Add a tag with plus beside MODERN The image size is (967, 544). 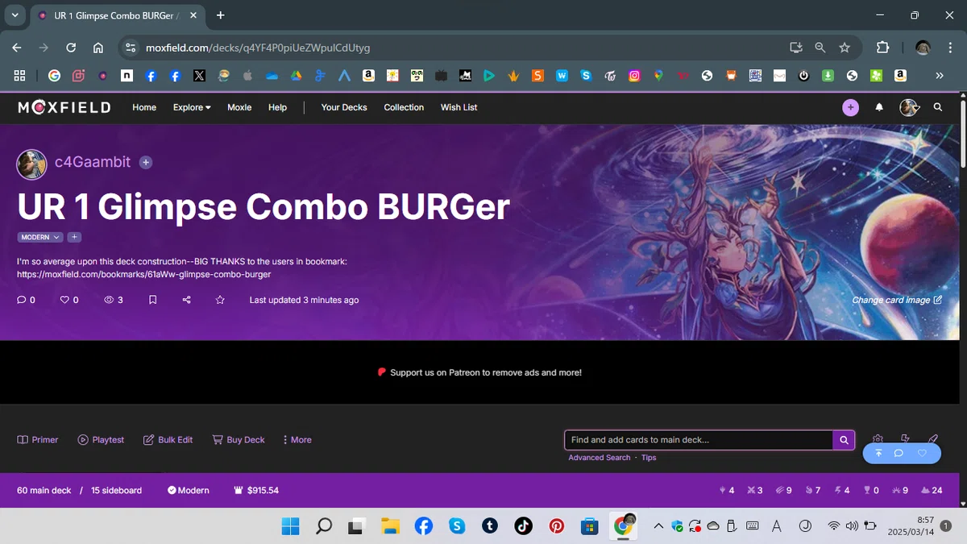(74, 237)
